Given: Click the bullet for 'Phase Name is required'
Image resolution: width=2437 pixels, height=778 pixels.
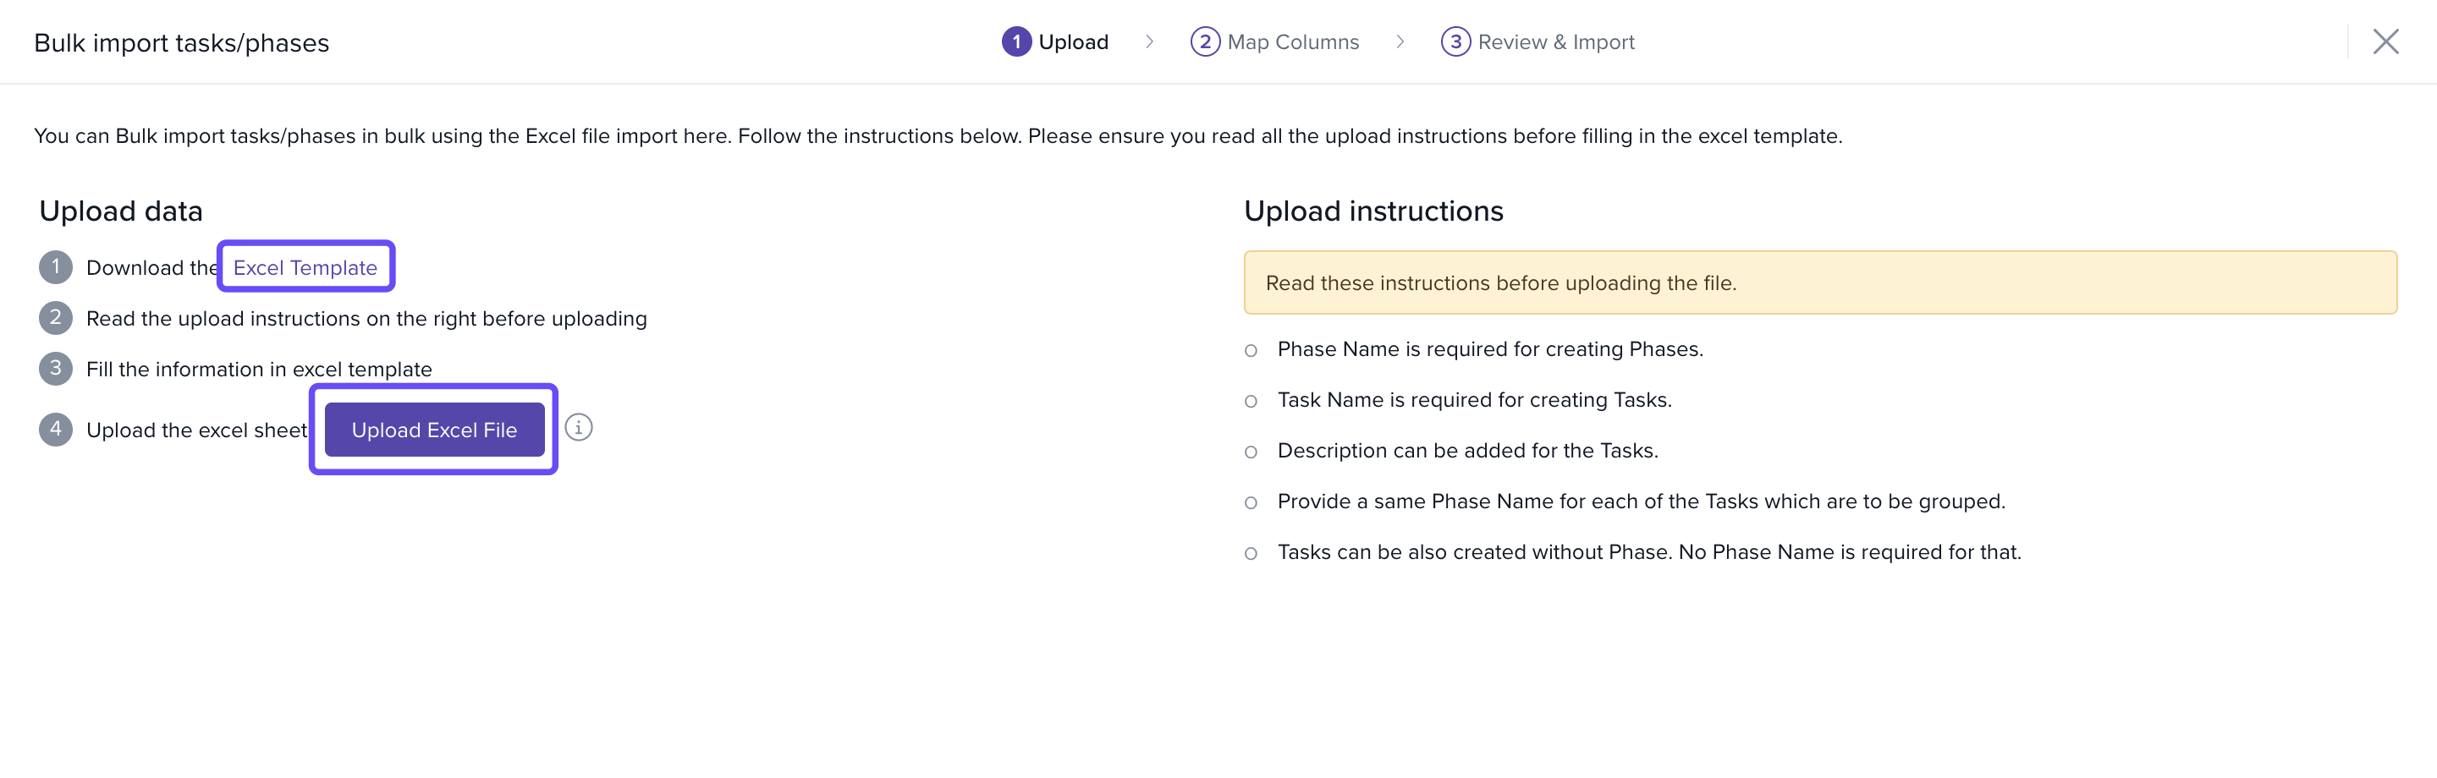Looking at the screenshot, I should (x=1251, y=351).
